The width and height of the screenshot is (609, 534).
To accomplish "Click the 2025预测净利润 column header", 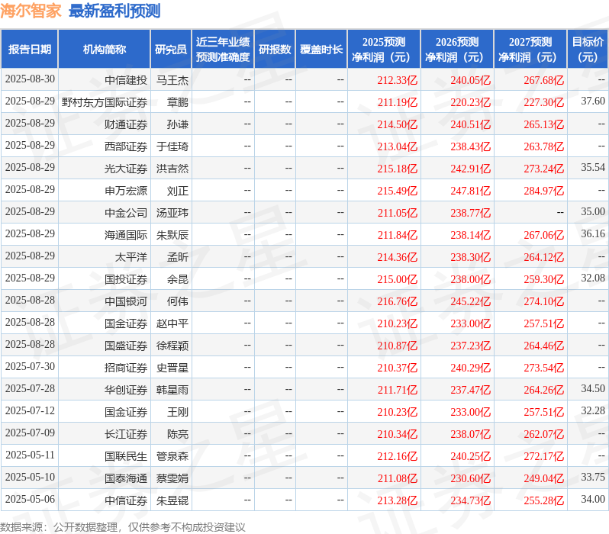I will [384, 50].
